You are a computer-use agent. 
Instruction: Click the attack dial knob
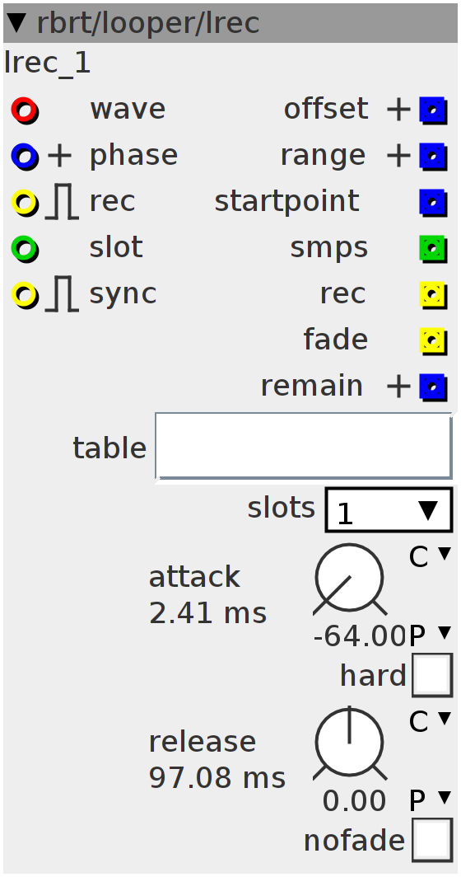[349, 579]
